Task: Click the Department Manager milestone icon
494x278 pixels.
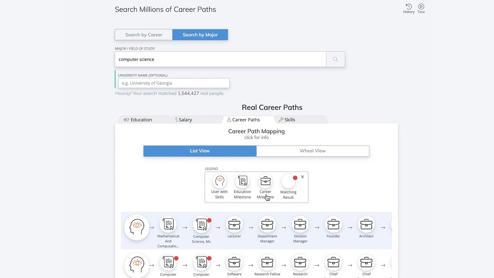Action: (267, 224)
